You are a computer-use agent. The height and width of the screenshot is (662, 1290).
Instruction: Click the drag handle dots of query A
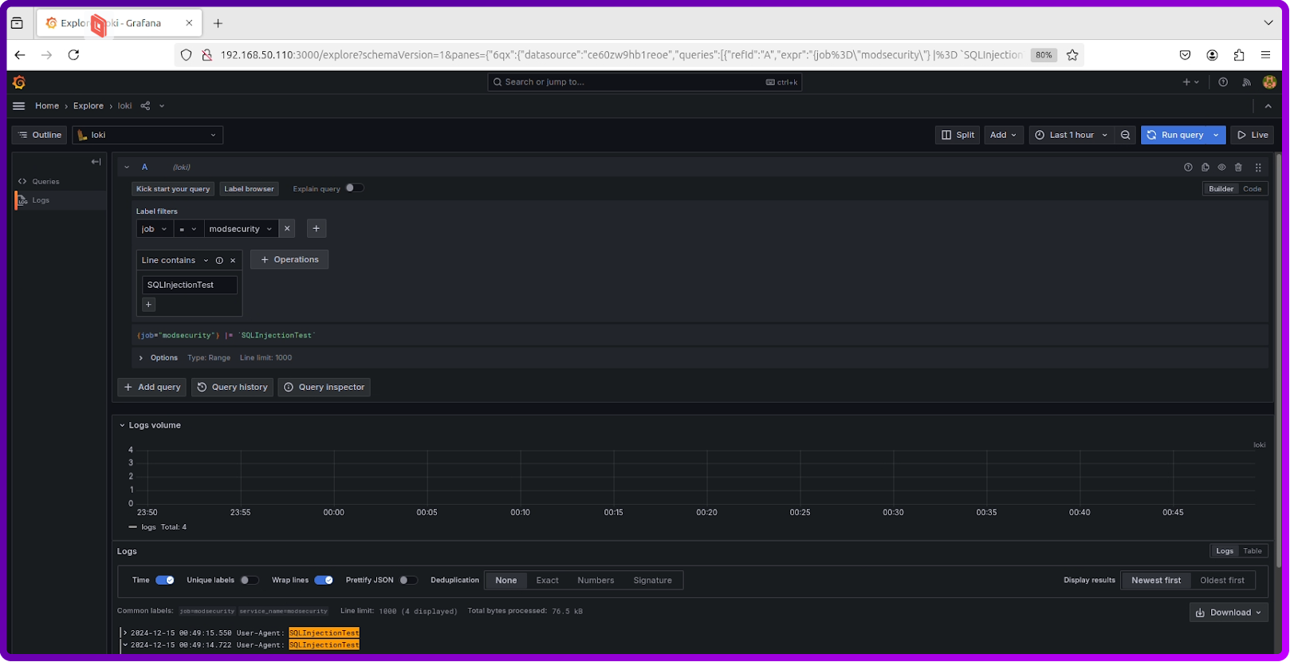[x=1258, y=167]
